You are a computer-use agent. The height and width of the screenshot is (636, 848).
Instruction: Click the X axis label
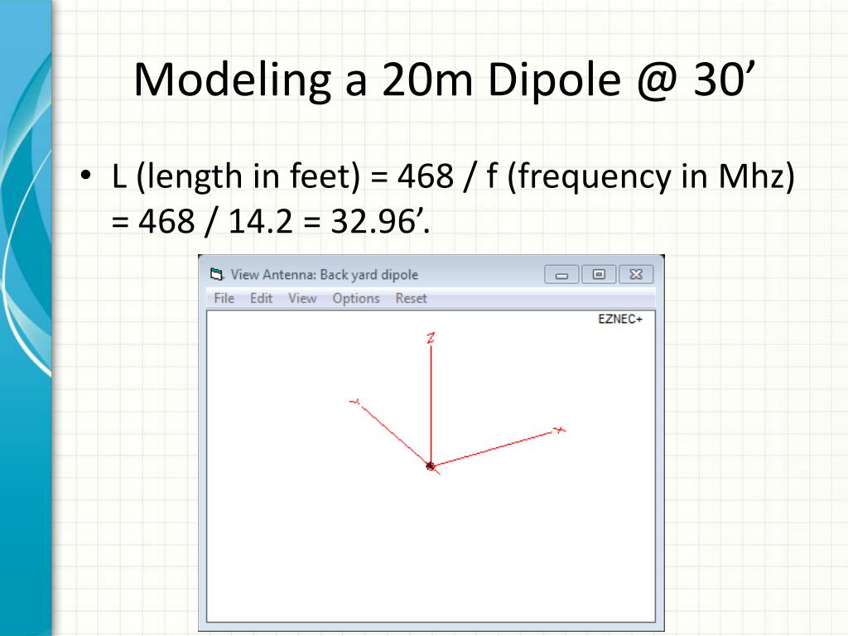point(560,430)
